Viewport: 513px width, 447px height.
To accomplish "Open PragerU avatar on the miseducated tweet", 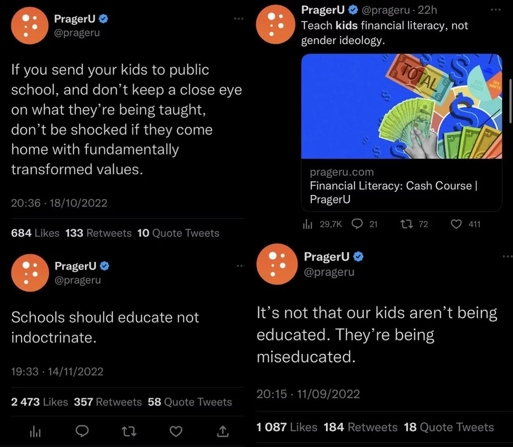I will pyautogui.click(x=277, y=263).
